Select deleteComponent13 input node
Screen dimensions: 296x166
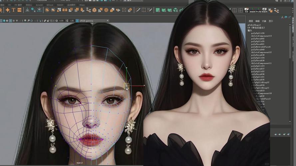click(x=261, y=36)
